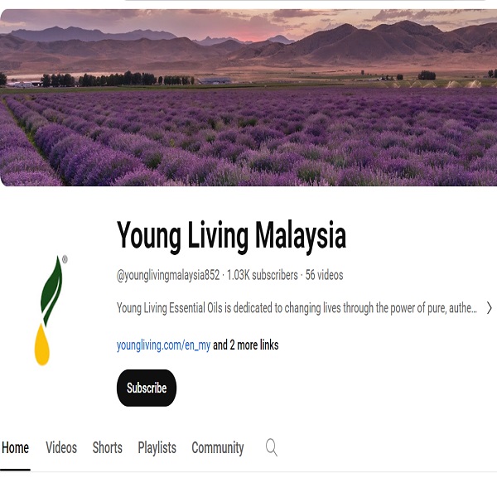Viewport: 497px width, 497px height.
Task: Click the 56 videos count
Action: (324, 275)
